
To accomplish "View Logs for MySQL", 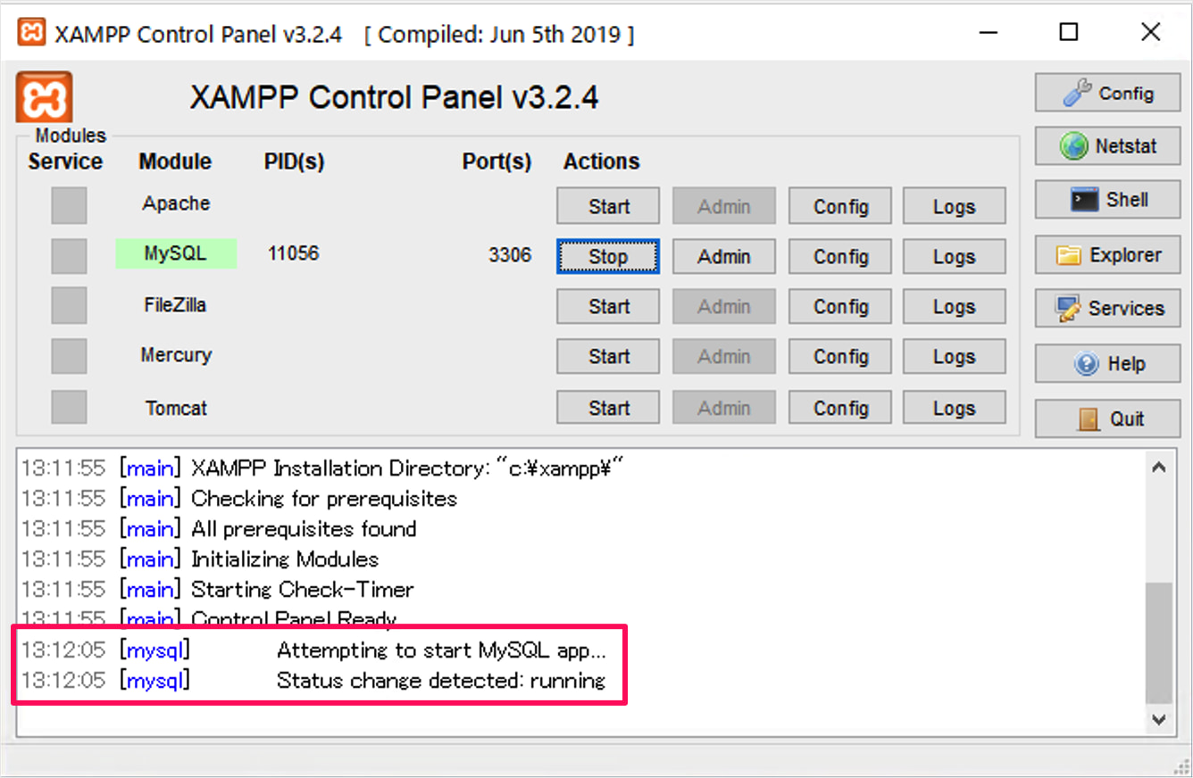I will (x=954, y=256).
